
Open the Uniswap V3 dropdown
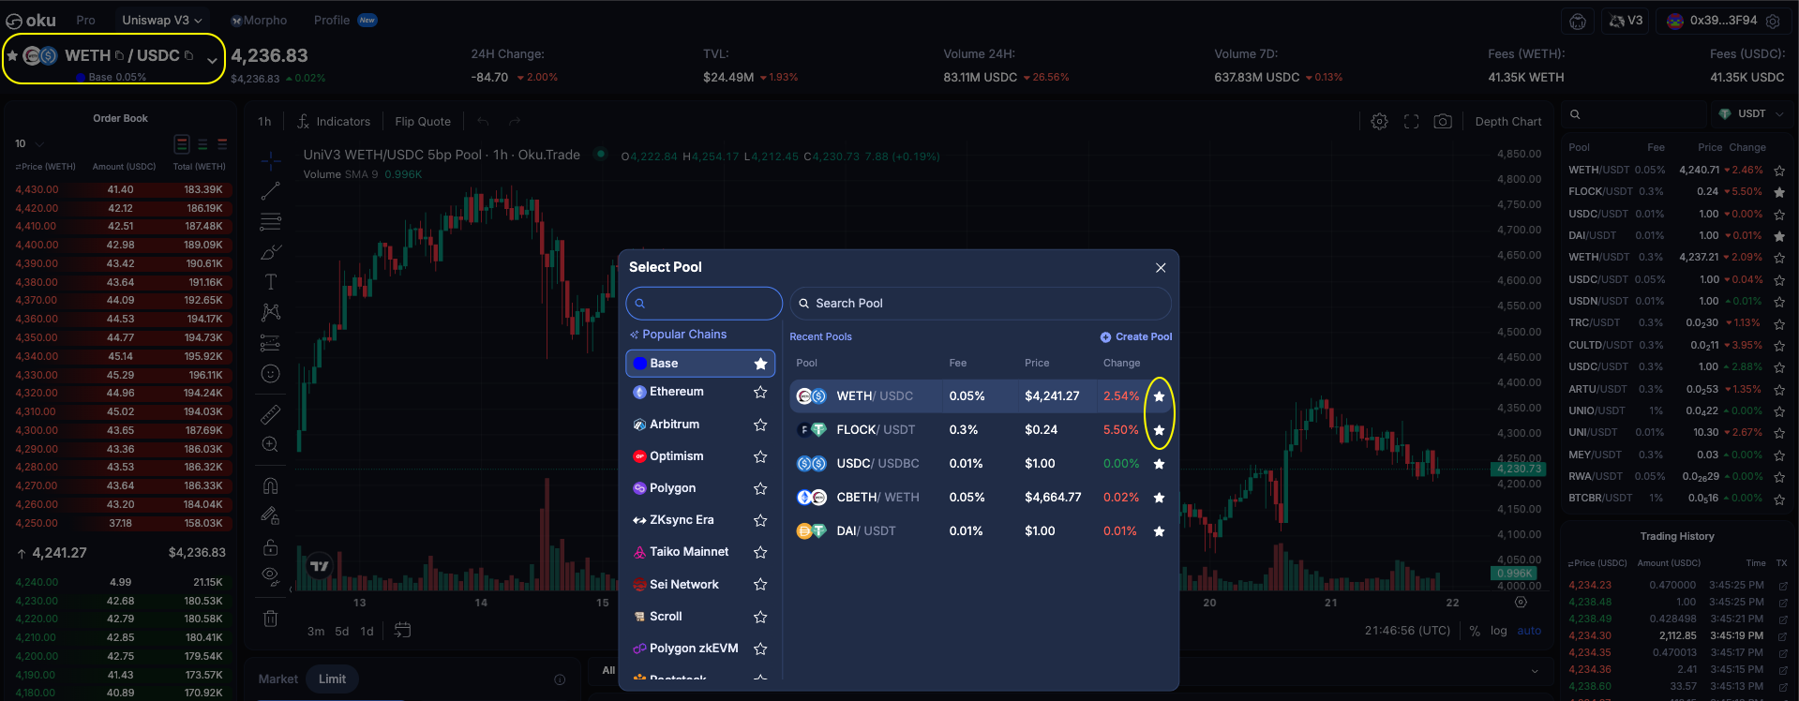[161, 20]
